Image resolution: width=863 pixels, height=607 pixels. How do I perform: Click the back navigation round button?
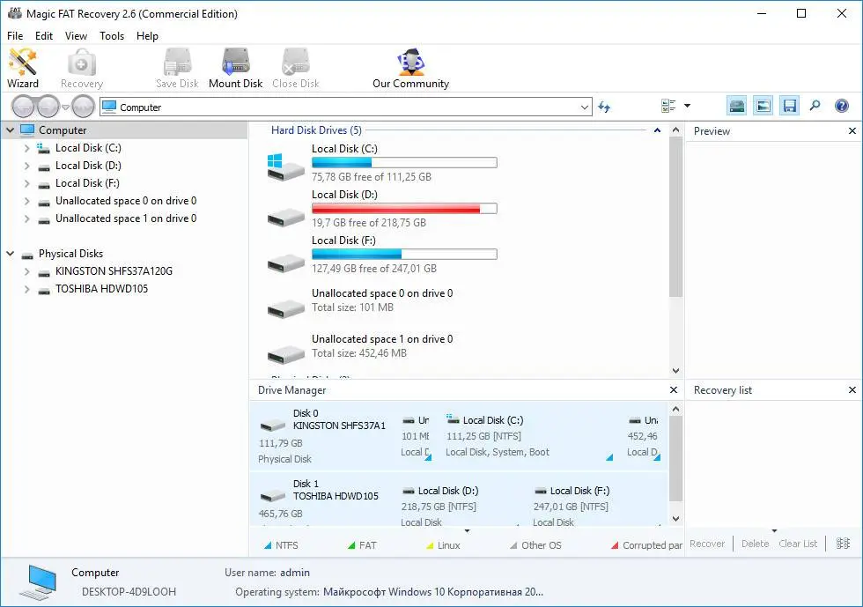pos(23,107)
